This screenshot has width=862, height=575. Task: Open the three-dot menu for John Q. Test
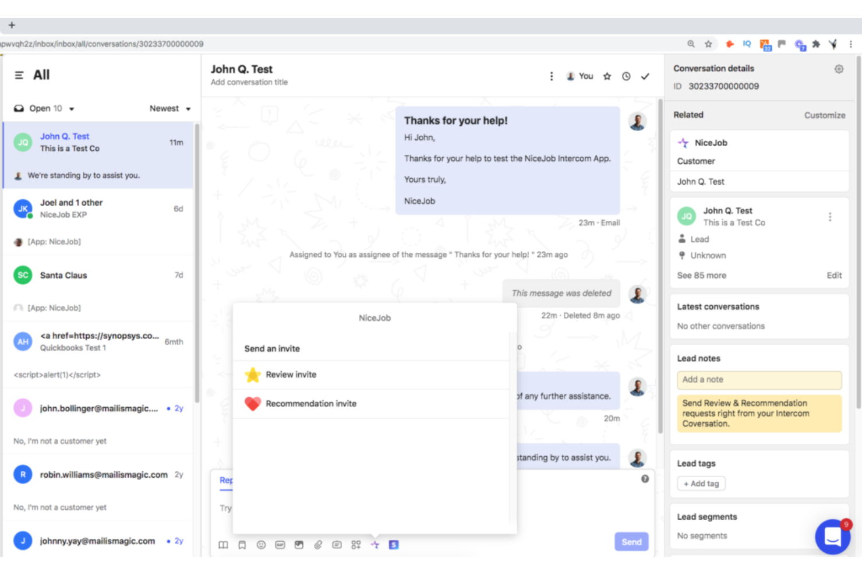point(830,216)
